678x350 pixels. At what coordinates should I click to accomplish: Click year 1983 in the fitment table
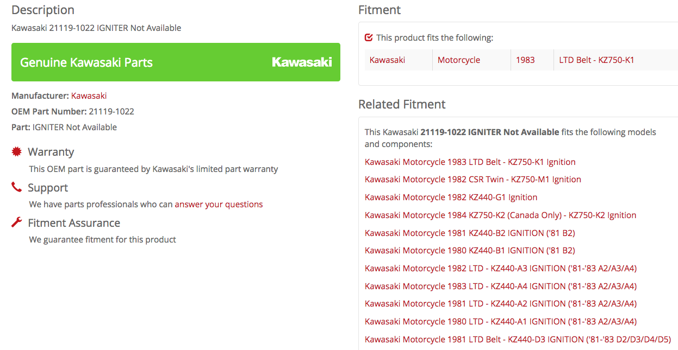pos(525,60)
